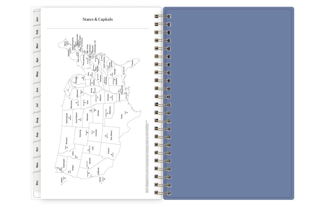
Task: Open the Feb month tab
Action: [x=37, y=32]
